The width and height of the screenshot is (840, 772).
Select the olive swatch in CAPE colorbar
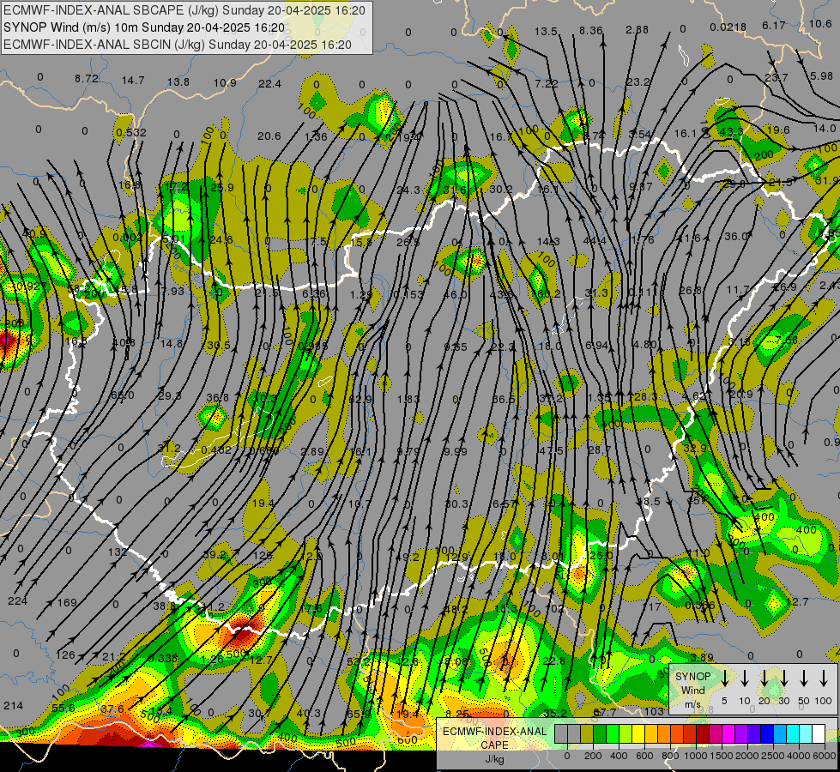[x=587, y=734]
